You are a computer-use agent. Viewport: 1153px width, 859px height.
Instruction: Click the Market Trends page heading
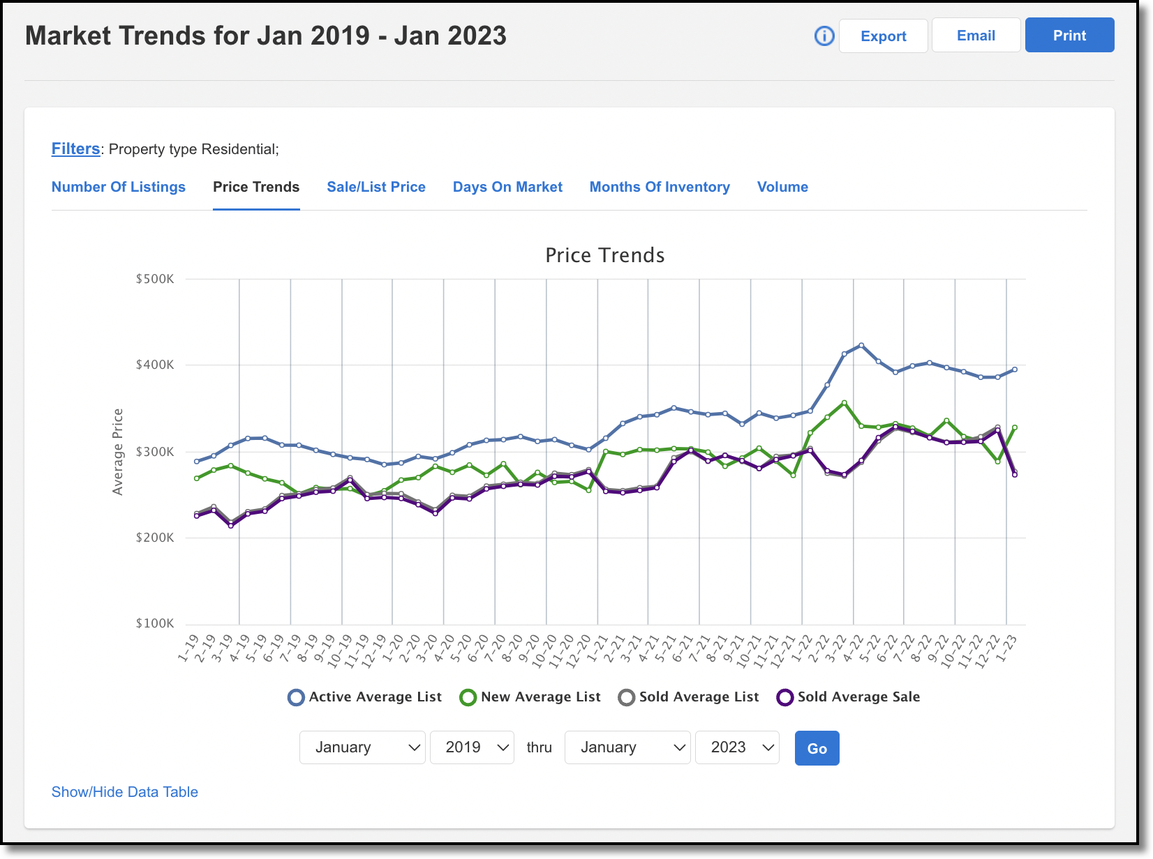[266, 36]
